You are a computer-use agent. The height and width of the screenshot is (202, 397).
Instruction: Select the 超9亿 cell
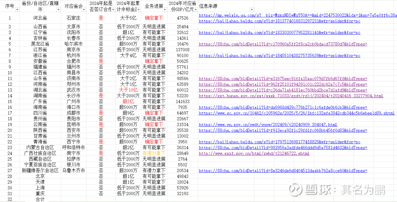click(128, 113)
